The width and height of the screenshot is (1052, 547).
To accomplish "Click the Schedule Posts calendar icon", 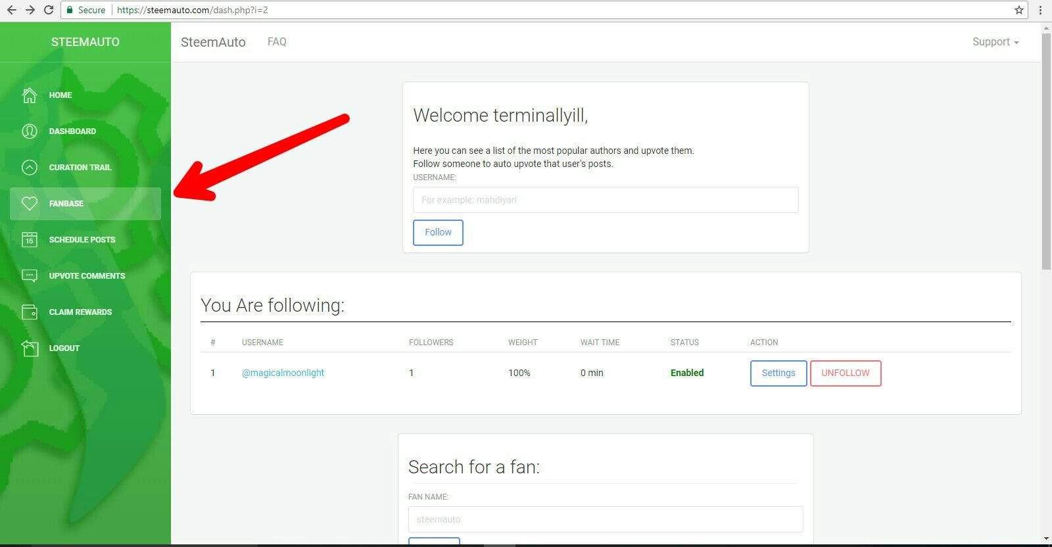I will [x=30, y=240].
